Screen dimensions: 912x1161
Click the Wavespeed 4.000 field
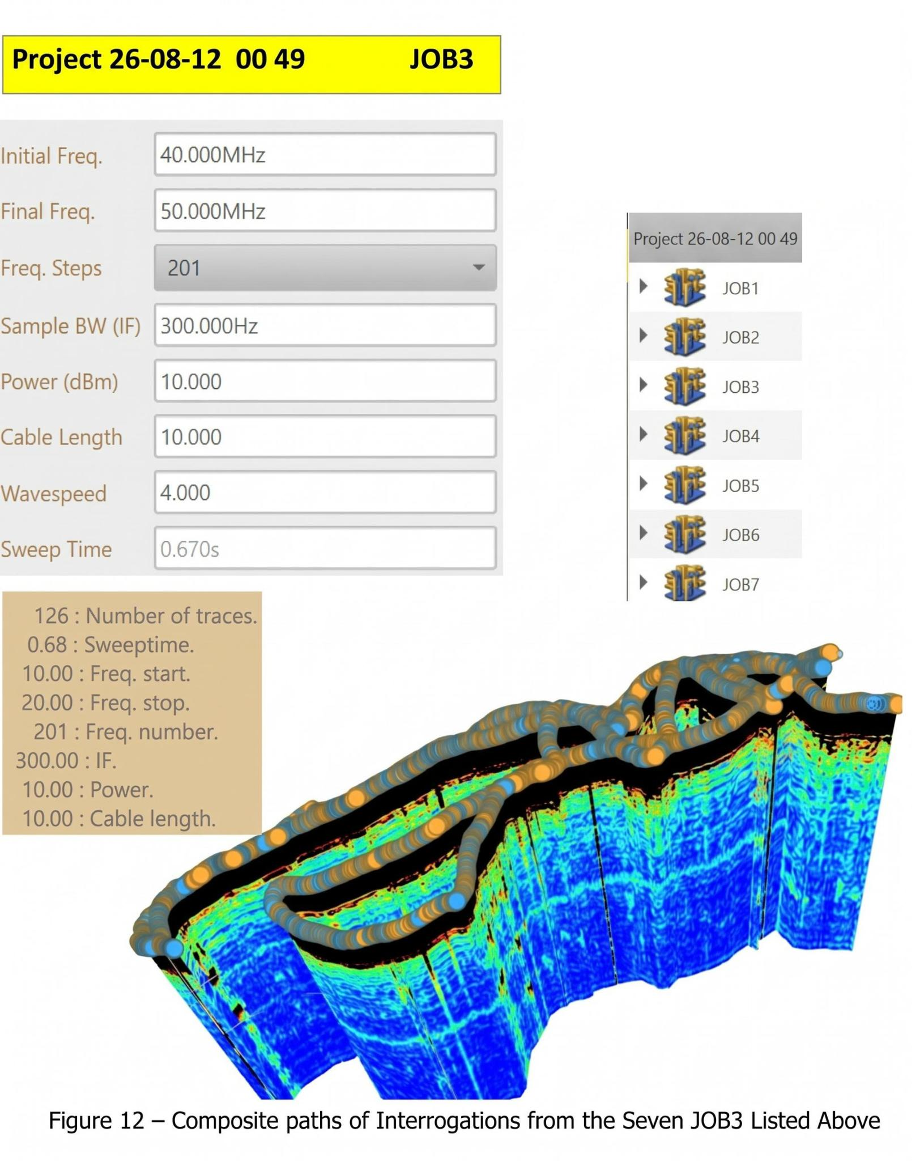point(325,492)
